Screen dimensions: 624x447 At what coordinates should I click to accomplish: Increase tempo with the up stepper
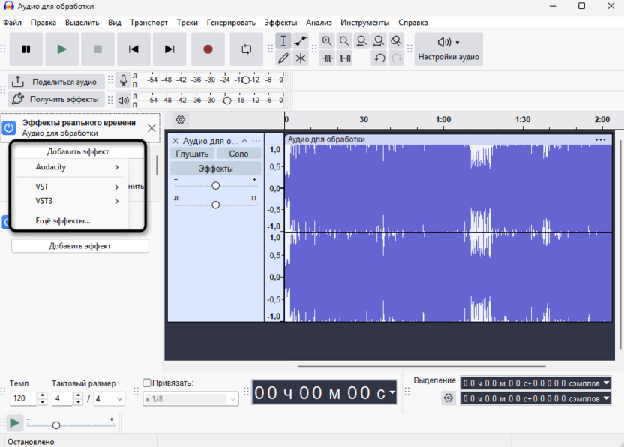pos(43,395)
